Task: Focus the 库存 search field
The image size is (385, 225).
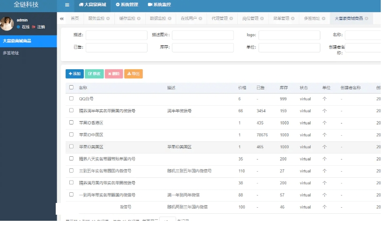Action: [x=203, y=48]
